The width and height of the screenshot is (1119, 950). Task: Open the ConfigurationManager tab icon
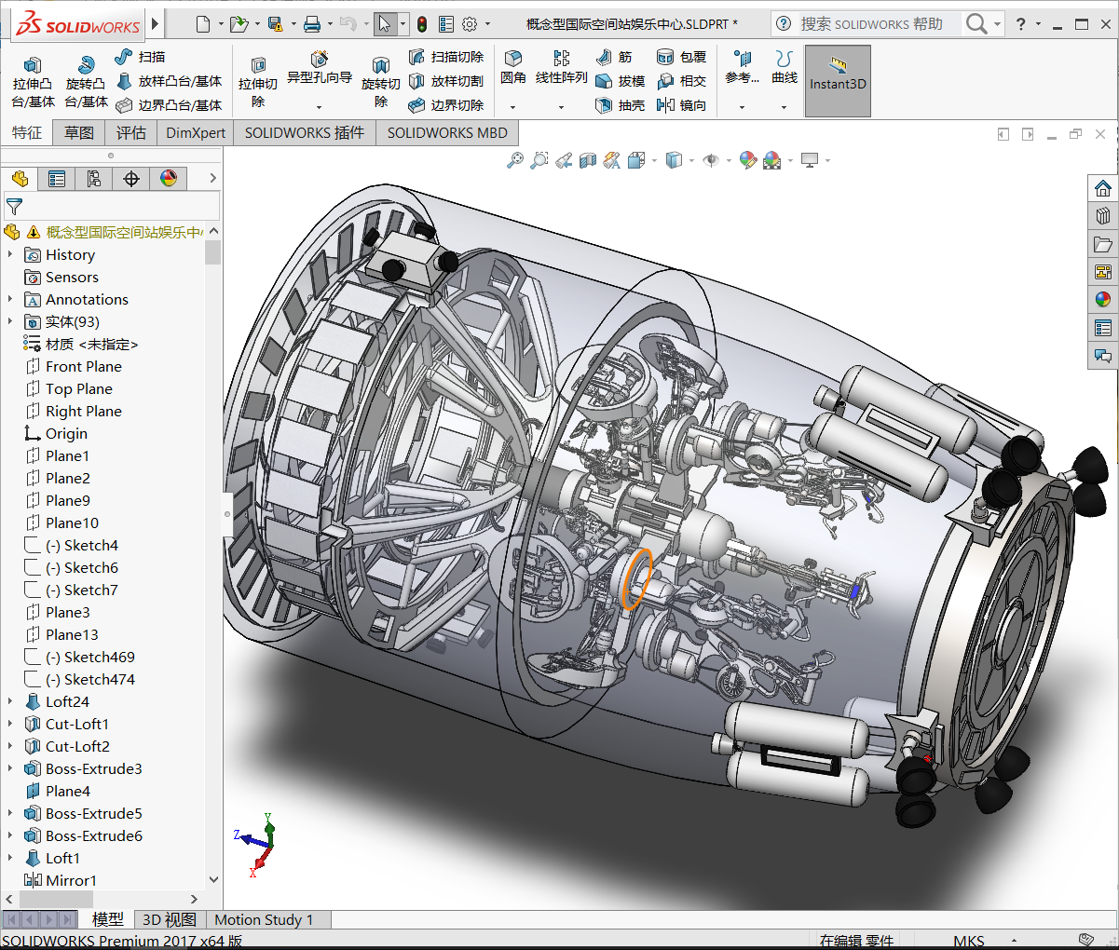[x=94, y=179]
